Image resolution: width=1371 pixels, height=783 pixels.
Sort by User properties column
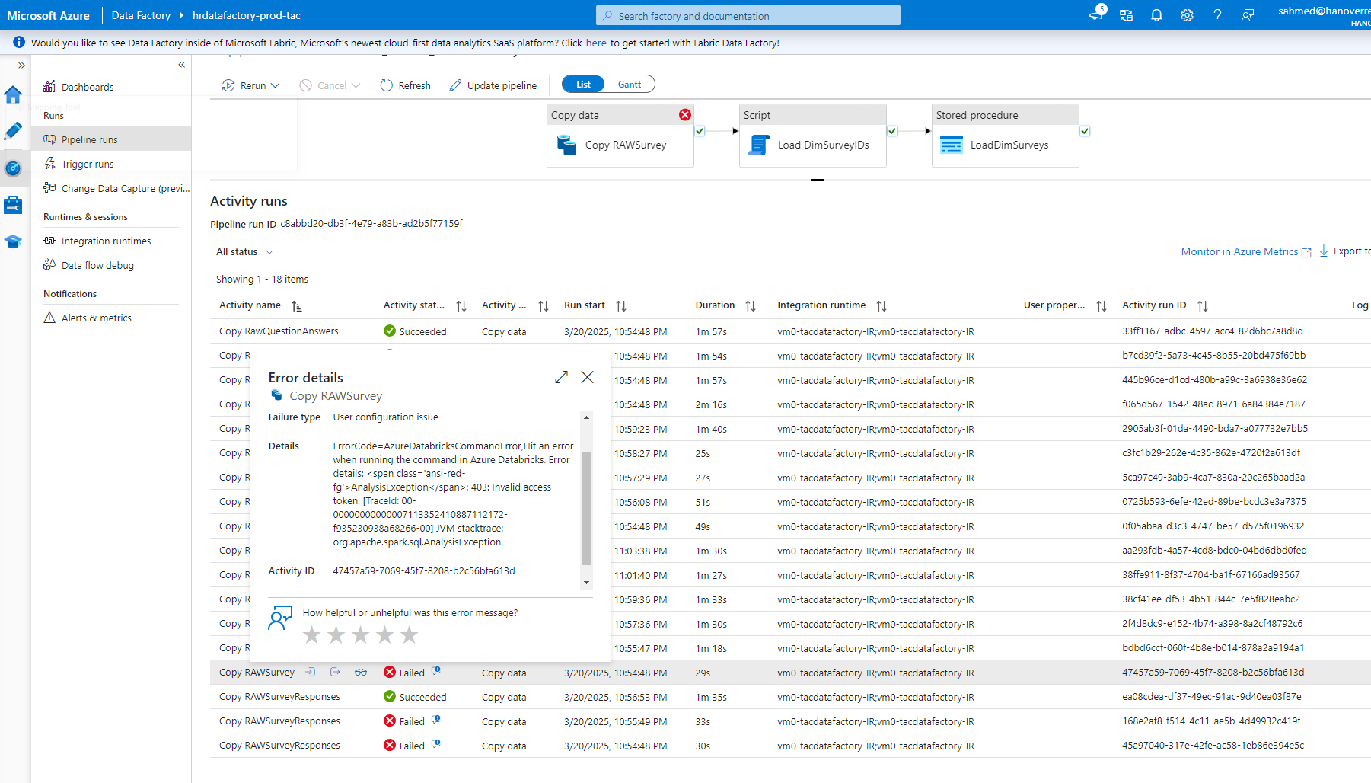(1102, 306)
